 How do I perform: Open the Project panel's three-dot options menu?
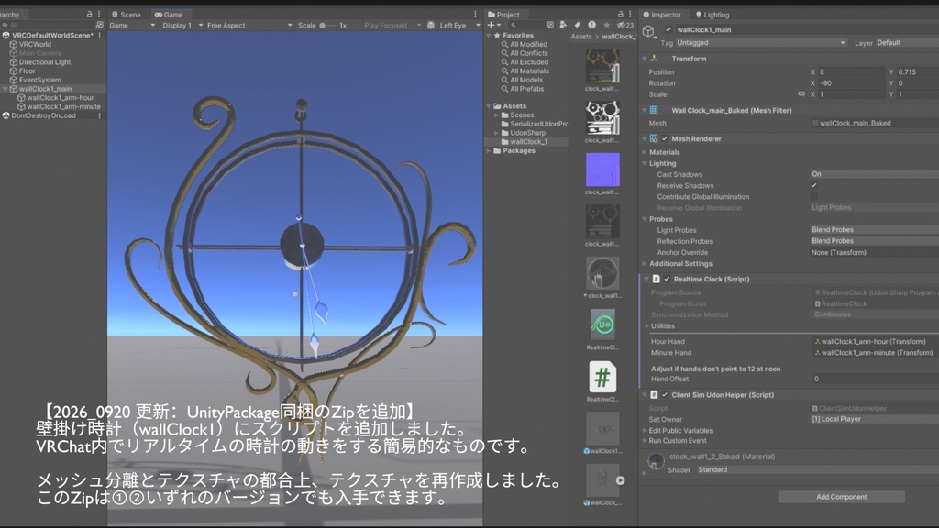click(630, 14)
